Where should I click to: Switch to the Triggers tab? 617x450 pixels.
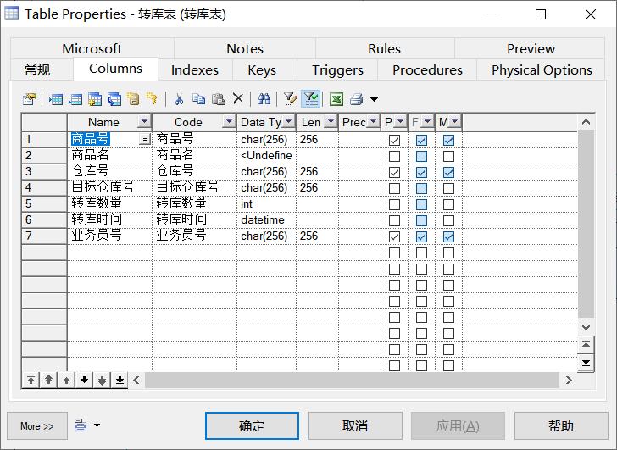(337, 70)
